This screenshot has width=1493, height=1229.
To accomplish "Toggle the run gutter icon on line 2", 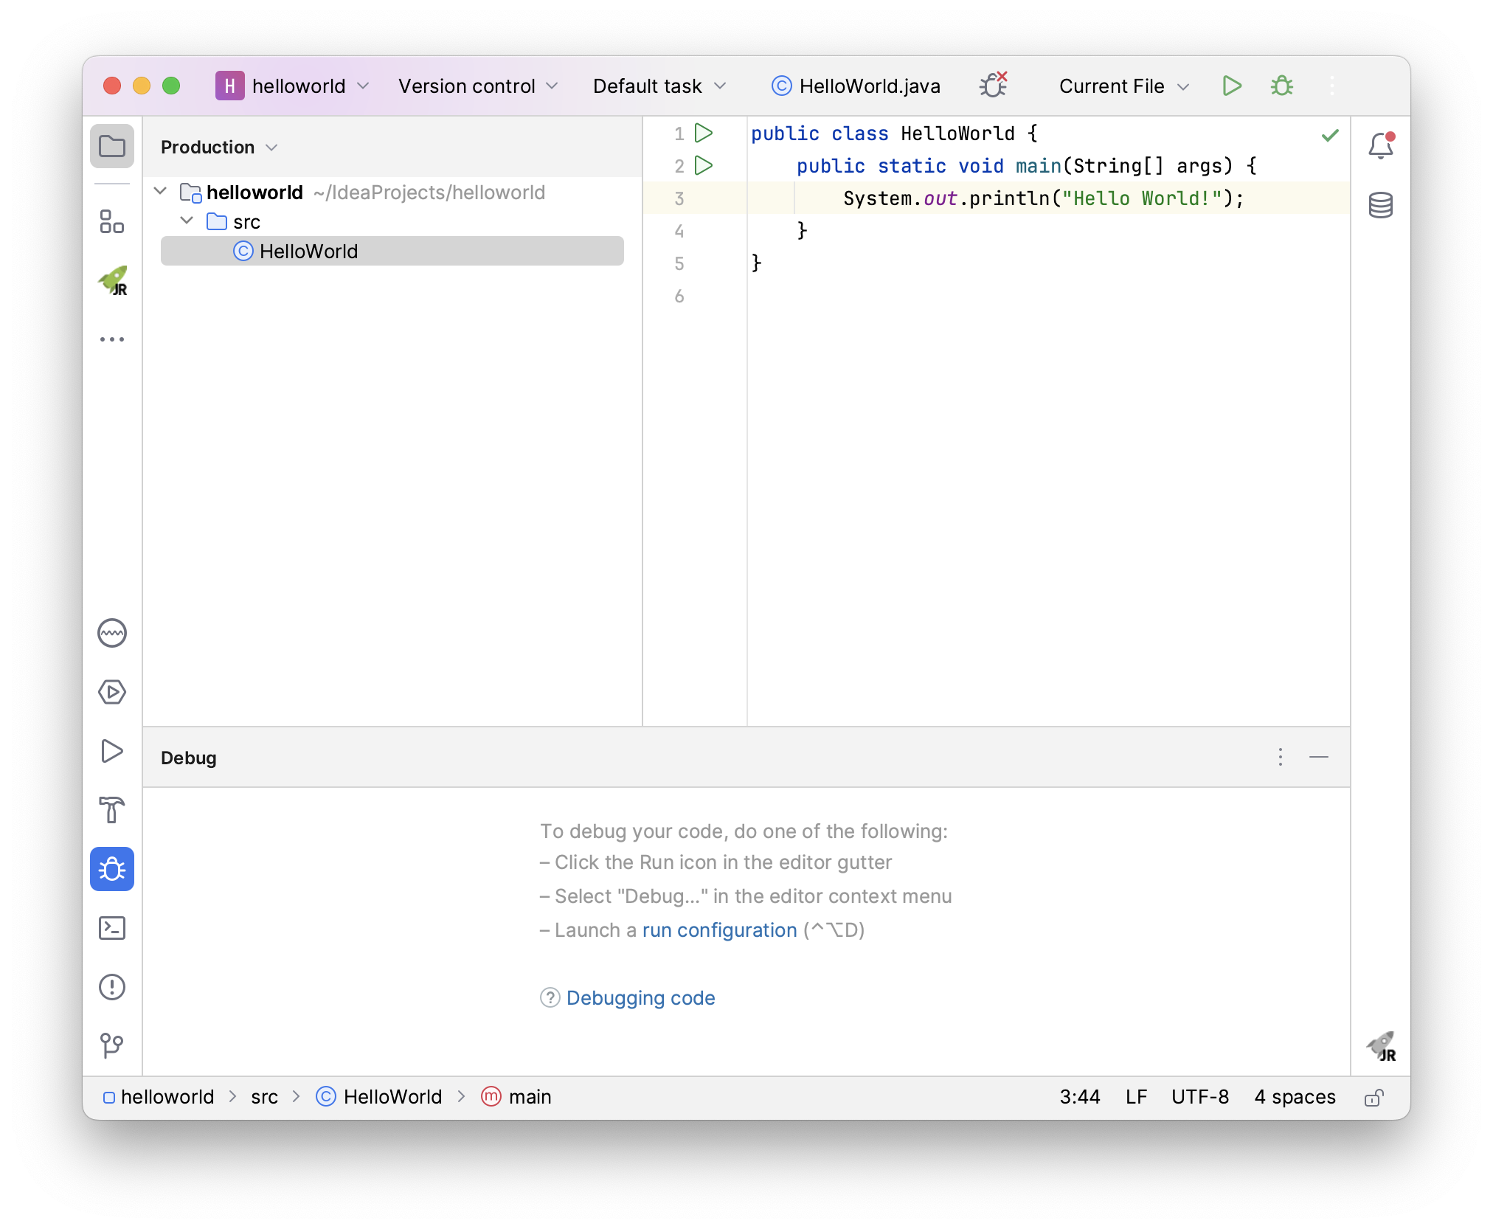I will coord(703,165).
